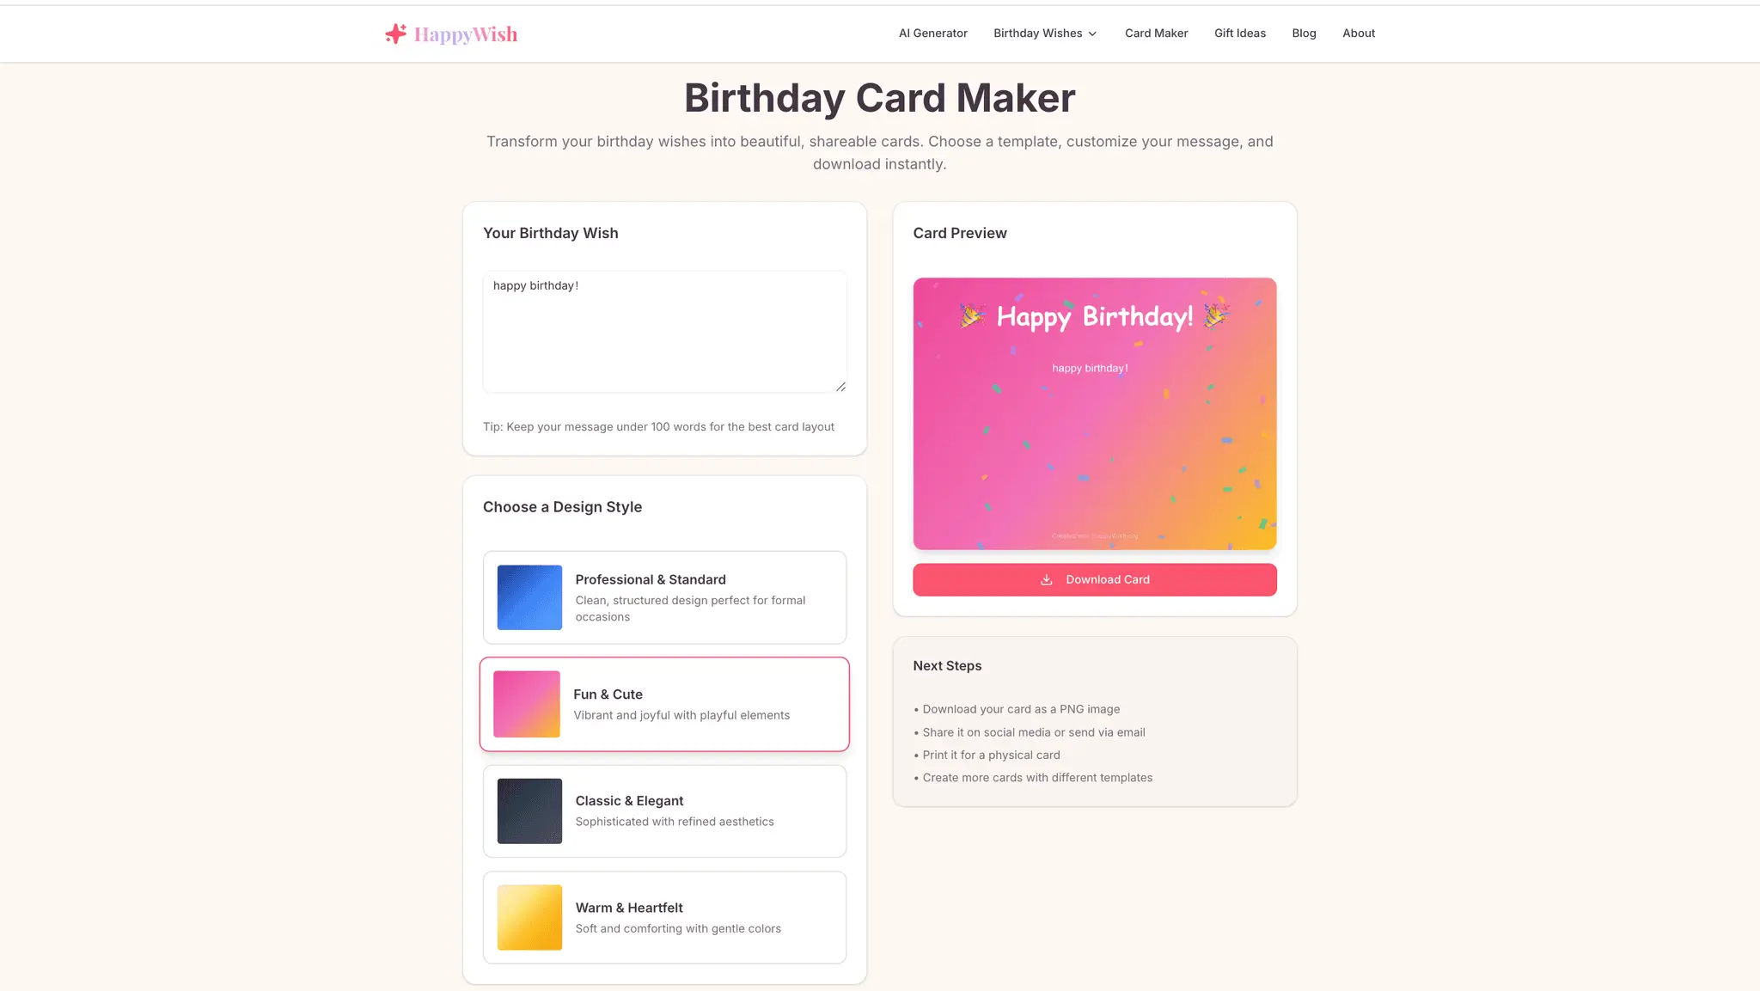Click the download arrow icon
The height and width of the screenshot is (991, 1760).
1046,579
